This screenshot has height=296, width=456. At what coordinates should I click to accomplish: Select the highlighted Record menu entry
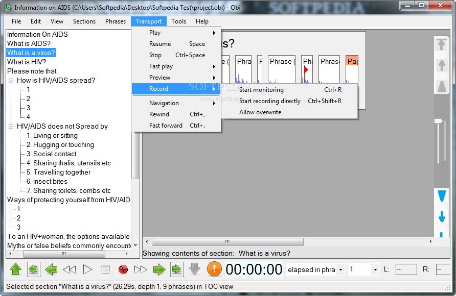pyautogui.click(x=176, y=89)
